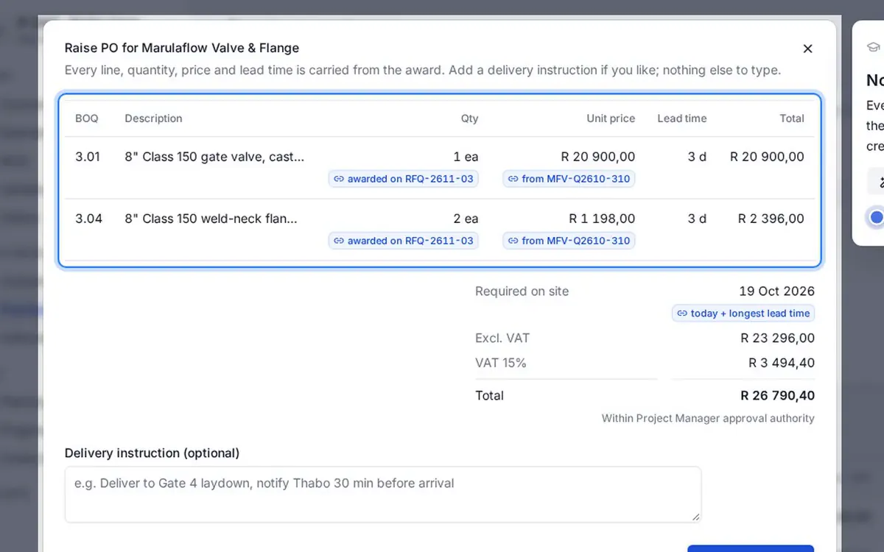Open 'awarded on RFQ-2611-03' link for gate valve
884x552 pixels.
[x=404, y=179]
